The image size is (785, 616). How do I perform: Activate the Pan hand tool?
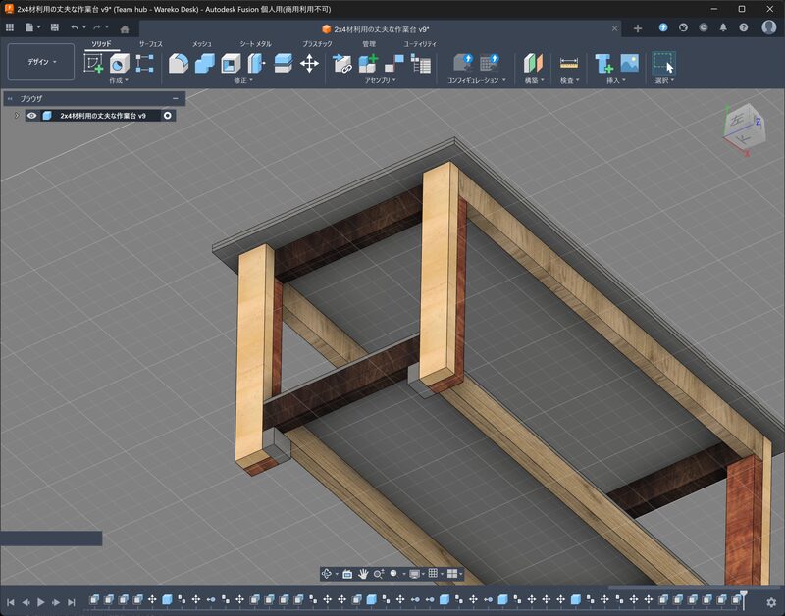(363, 573)
